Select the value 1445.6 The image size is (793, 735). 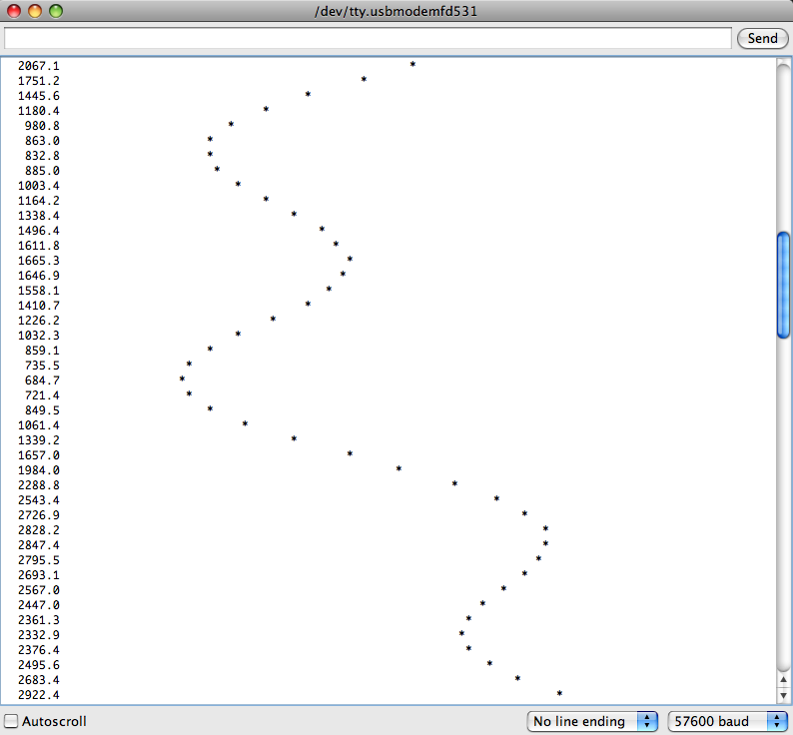(38, 96)
